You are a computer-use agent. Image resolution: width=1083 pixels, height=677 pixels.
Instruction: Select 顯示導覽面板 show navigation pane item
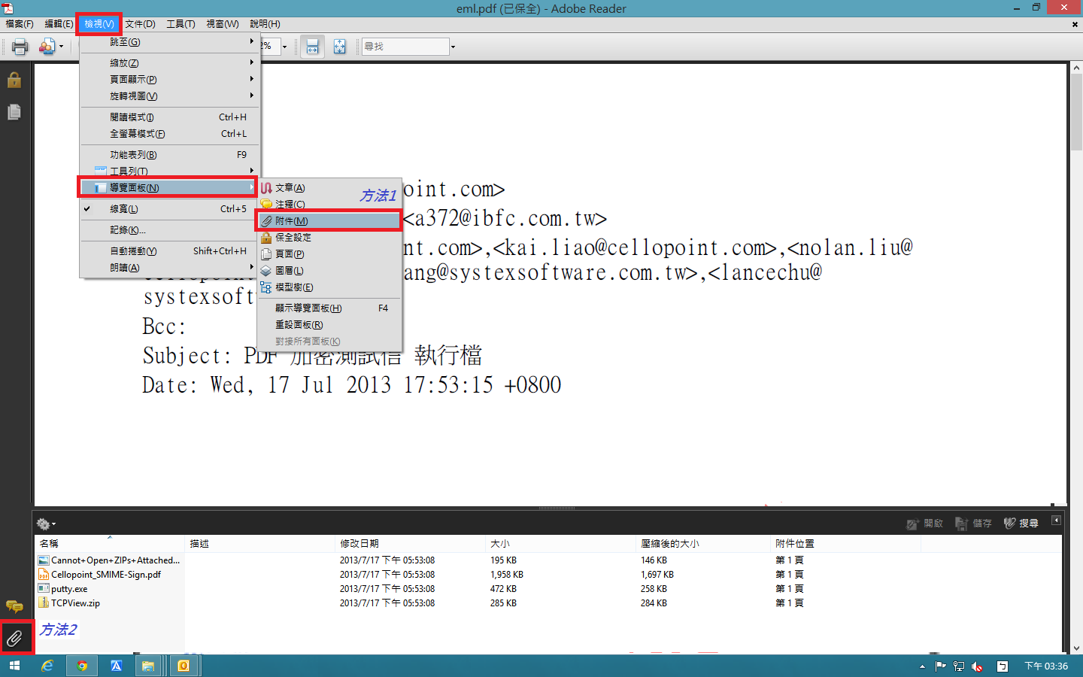pos(329,308)
